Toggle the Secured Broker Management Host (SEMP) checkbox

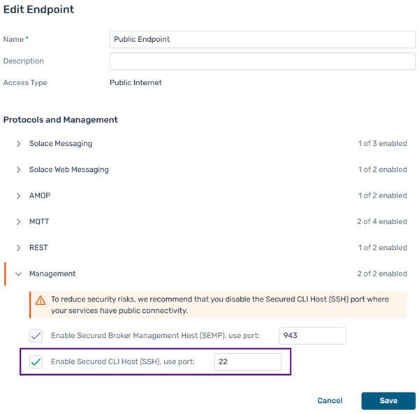(36, 336)
